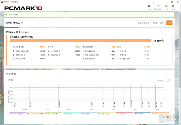This screenshot has width=181, height=125.
Task: Maximize the PCMark 10 window
Action: click(172, 2)
